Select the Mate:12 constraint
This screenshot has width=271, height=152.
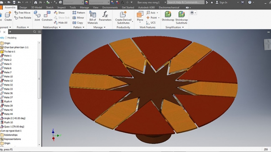(x=6, y=81)
